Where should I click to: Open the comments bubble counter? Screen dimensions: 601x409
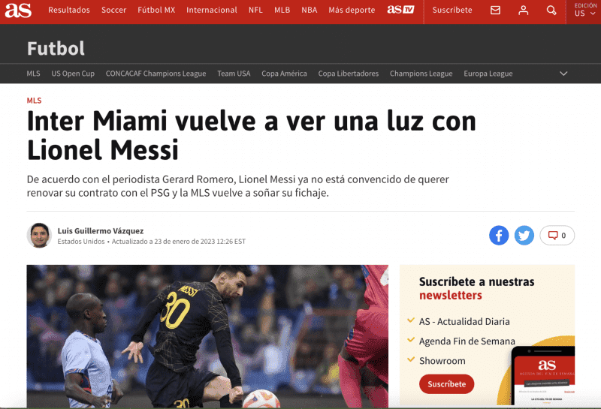[x=557, y=235]
